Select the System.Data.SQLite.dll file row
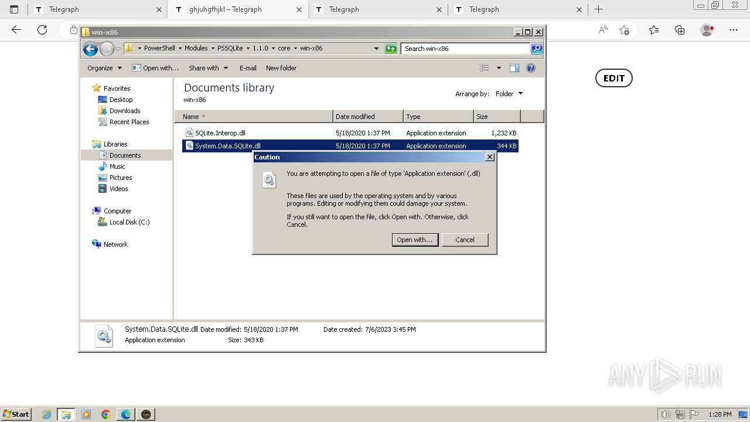The width and height of the screenshot is (750, 422). pyautogui.click(x=350, y=146)
